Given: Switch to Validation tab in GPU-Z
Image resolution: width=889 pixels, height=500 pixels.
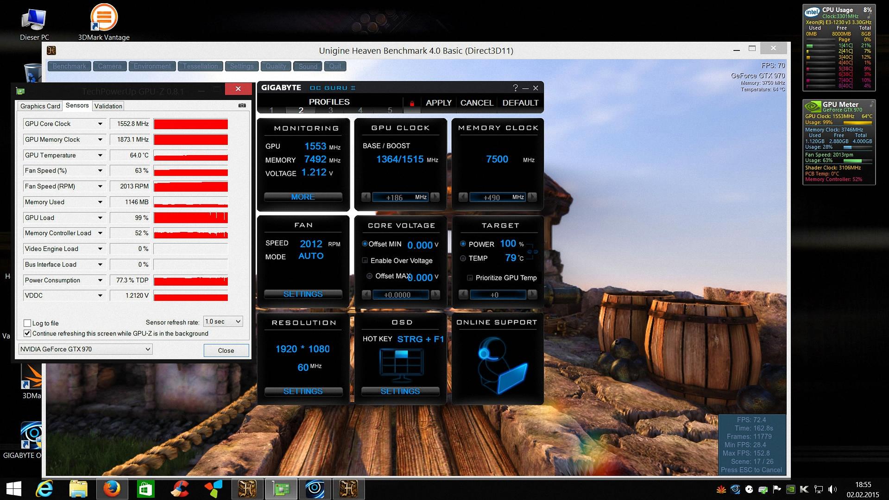Looking at the screenshot, I should click(x=108, y=106).
